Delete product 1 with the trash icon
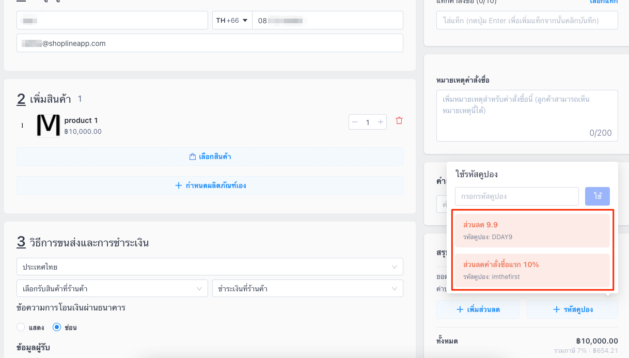Screen dimensions: 629x358 (399, 120)
